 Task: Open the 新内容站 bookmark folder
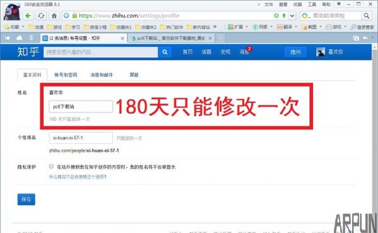tap(198, 27)
